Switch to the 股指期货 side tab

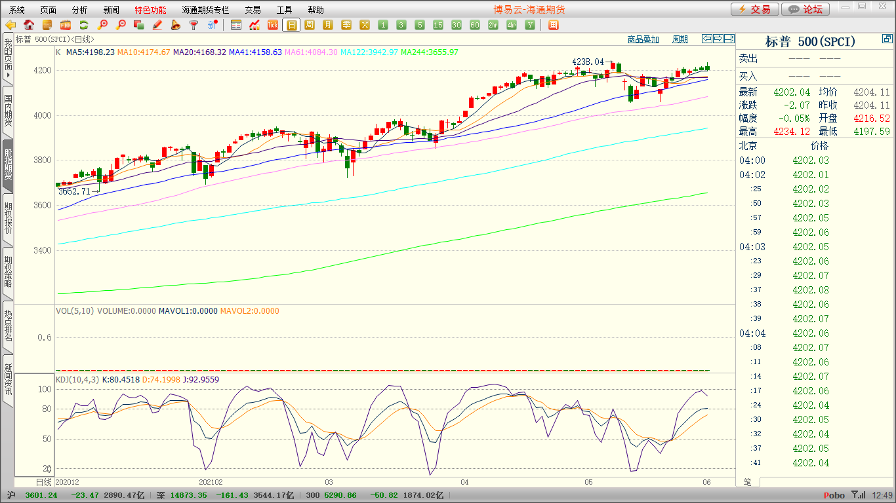[8, 165]
